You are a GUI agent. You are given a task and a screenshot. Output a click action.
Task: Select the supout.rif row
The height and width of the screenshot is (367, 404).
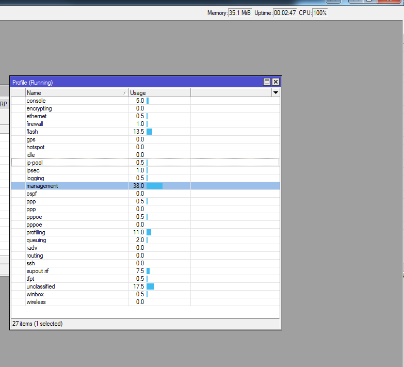point(146,271)
